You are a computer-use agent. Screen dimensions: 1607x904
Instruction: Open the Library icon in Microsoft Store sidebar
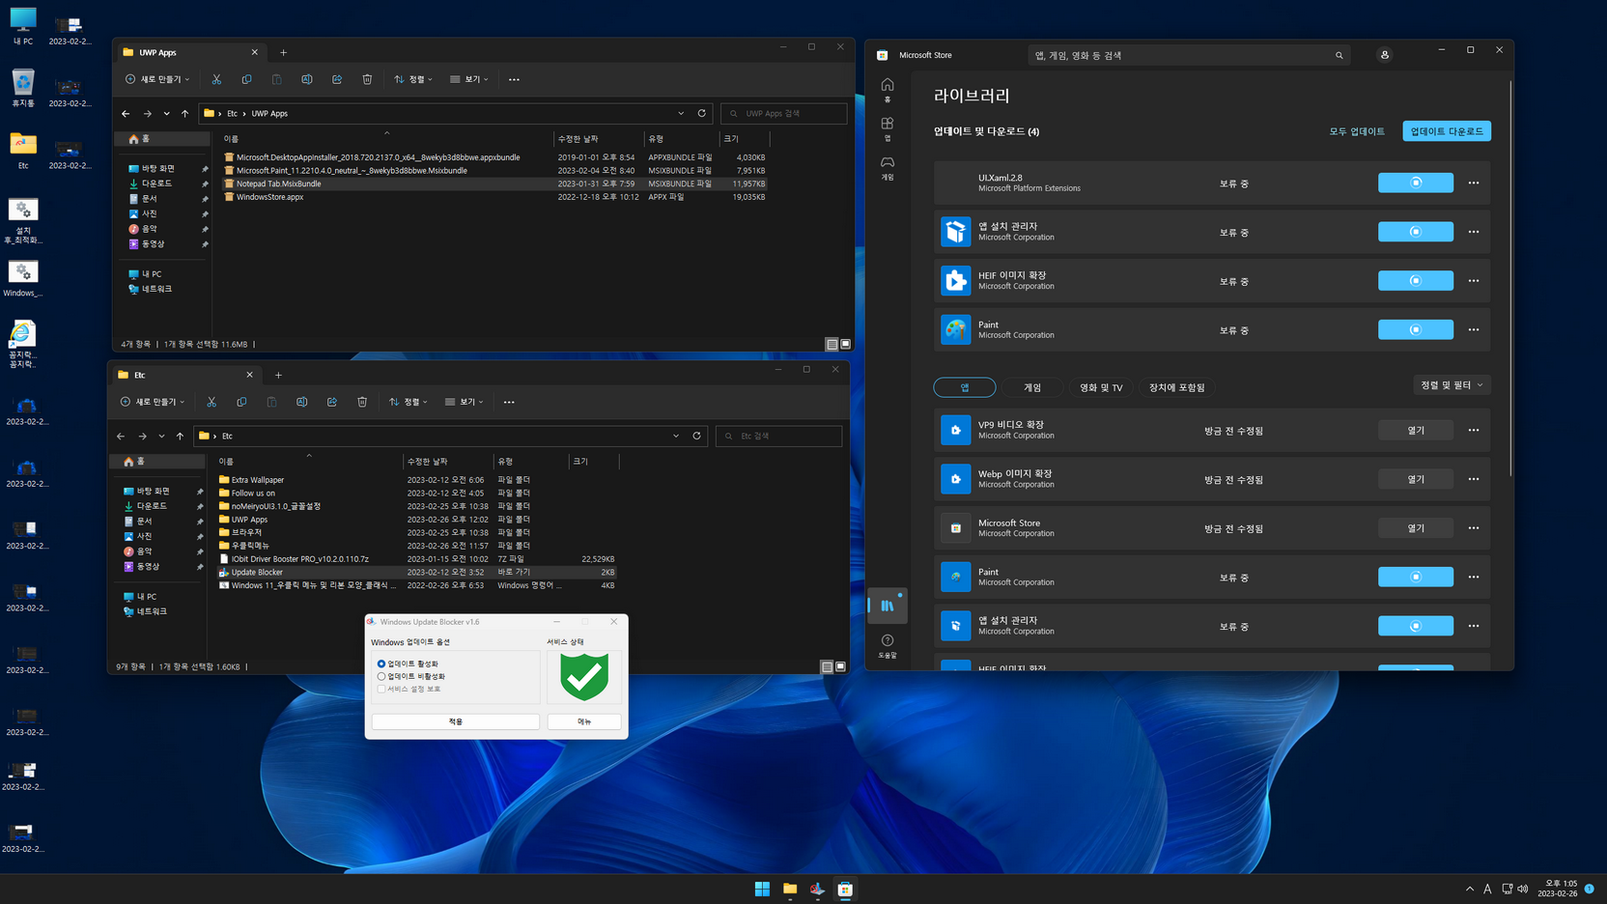tap(888, 606)
